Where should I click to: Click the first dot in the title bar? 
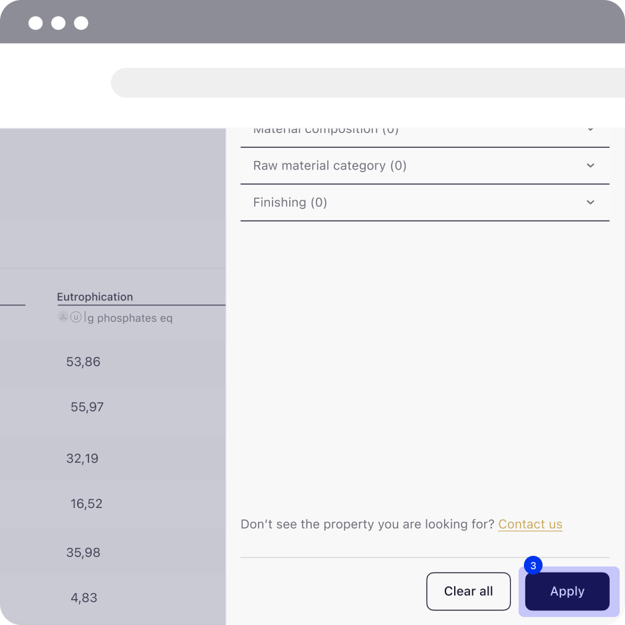pyautogui.click(x=35, y=23)
